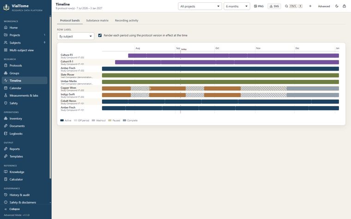Screen dimensions: 351x219
Task: Switch to Recording activity tab
Action: coord(127,20)
